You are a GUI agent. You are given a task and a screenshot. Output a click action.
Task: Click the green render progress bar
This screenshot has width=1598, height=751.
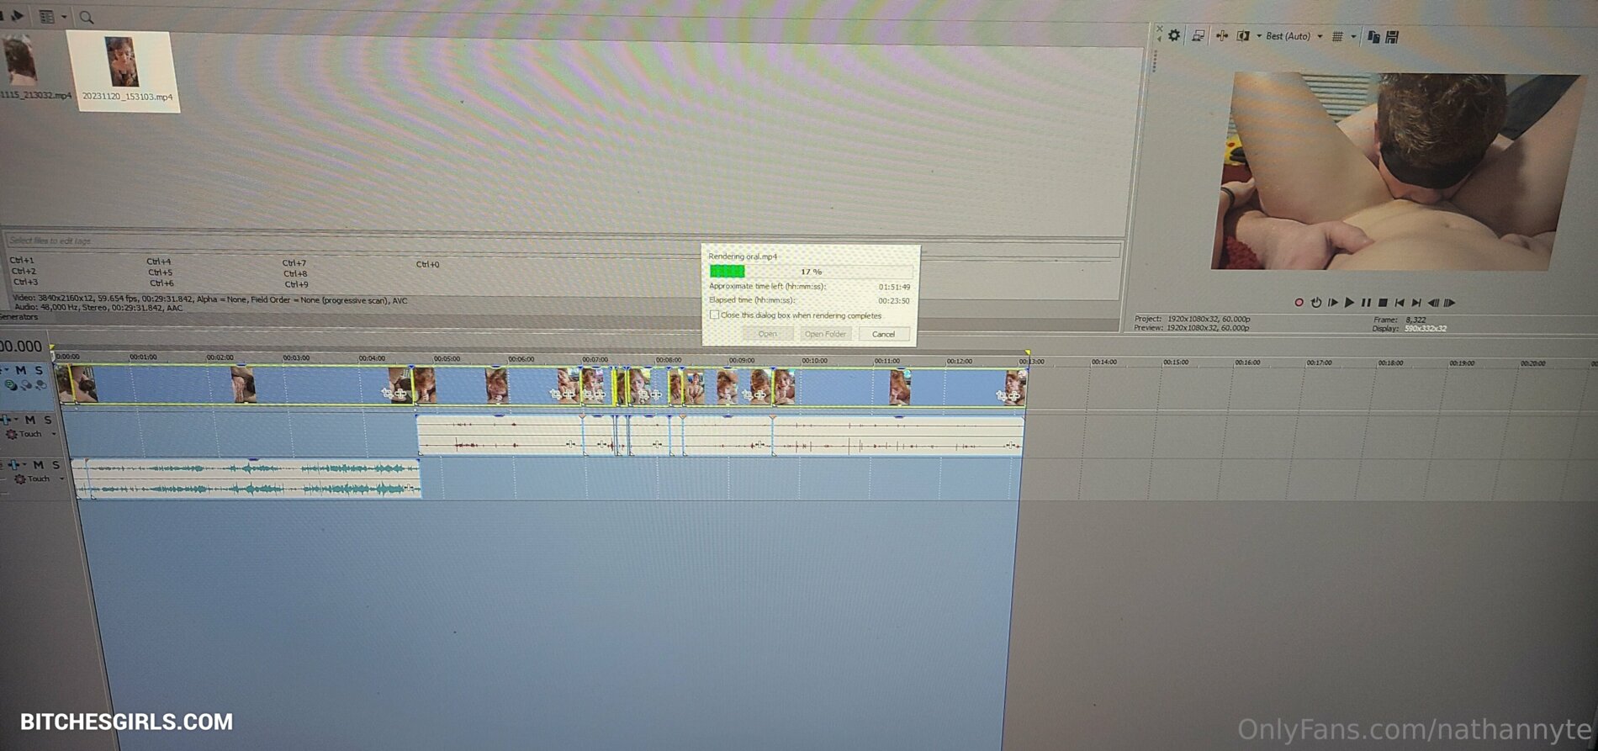click(728, 272)
